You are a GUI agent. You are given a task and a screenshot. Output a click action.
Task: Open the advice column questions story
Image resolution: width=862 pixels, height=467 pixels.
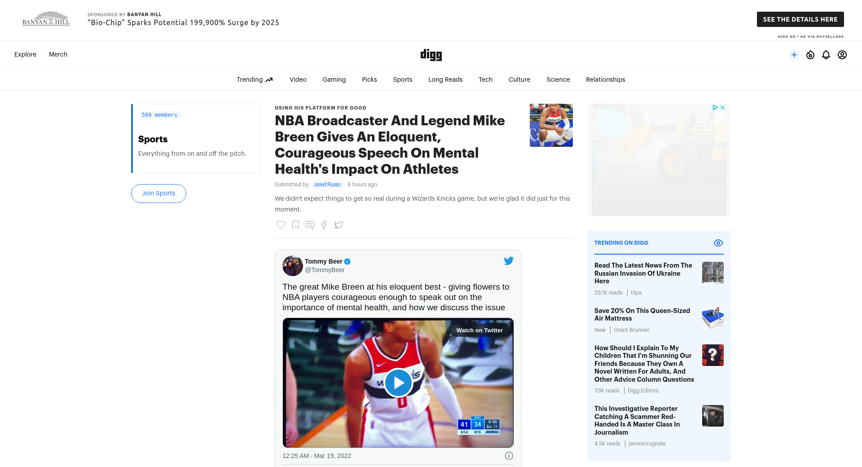(x=644, y=364)
